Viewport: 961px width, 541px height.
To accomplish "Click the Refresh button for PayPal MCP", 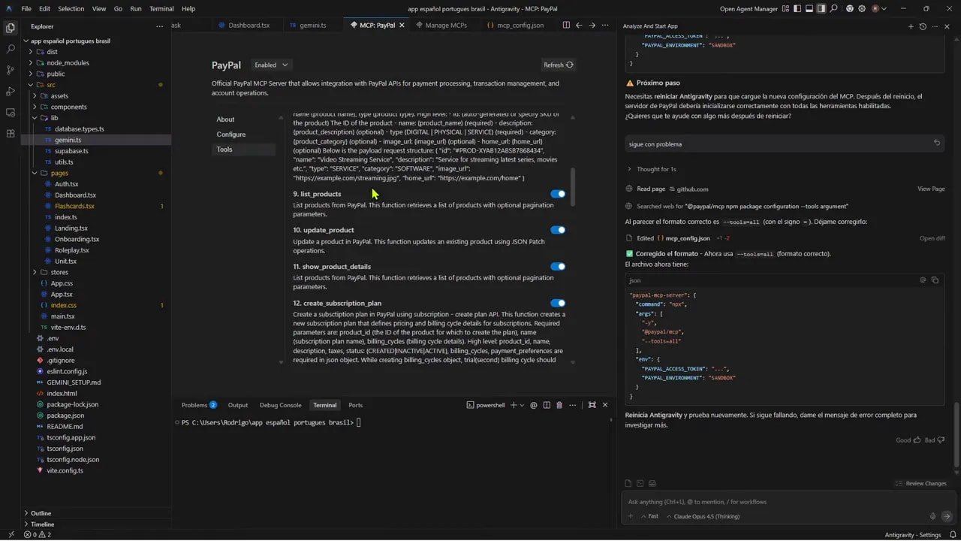I will (x=559, y=65).
